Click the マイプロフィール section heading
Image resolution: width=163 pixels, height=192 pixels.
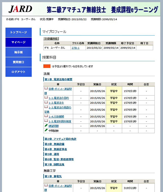[54, 32]
